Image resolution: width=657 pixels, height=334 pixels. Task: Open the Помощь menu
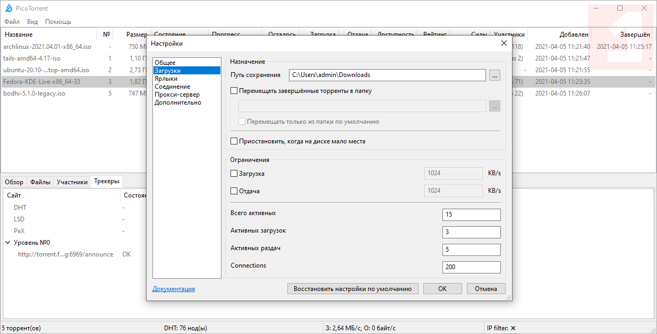(58, 22)
